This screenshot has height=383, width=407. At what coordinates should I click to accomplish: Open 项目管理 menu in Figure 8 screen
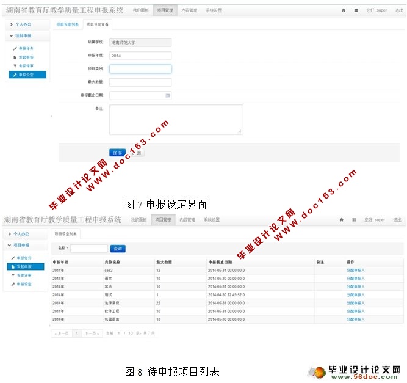[164, 220]
